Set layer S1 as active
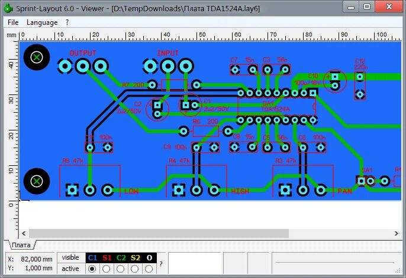Screen dimensions: 406x278 click(106, 269)
